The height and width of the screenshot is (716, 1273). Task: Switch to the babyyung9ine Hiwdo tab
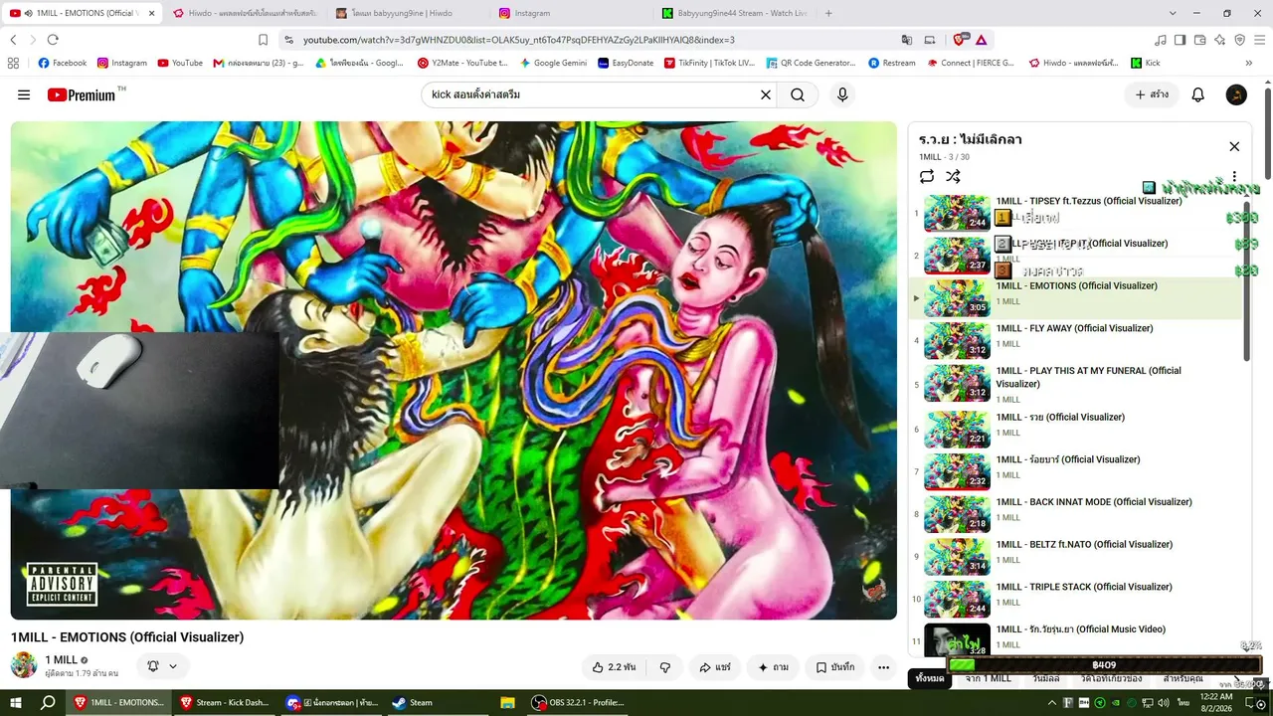(x=407, y=13)
